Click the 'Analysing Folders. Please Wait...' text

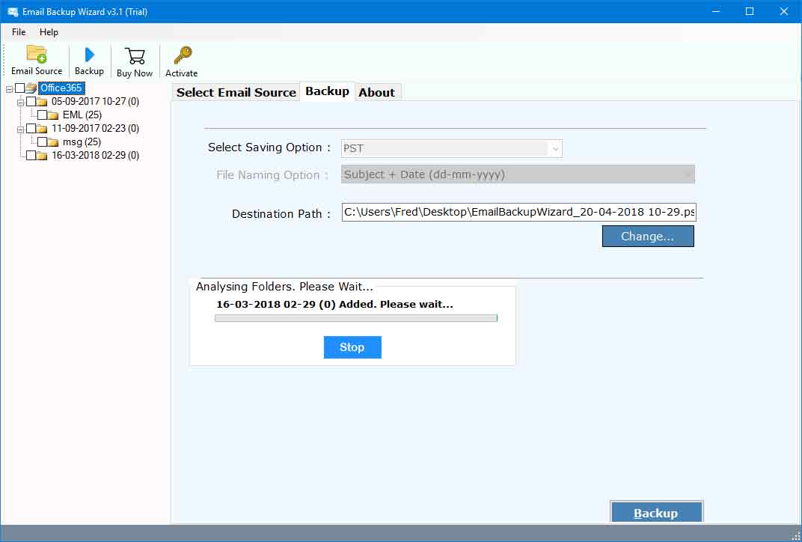(284, 287)
